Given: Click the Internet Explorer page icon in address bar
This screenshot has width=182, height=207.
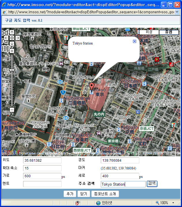Looking at the screenshot, I should tap(5, 12).
